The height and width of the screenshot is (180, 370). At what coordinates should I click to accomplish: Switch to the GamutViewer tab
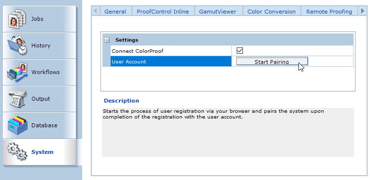point(217,11)
